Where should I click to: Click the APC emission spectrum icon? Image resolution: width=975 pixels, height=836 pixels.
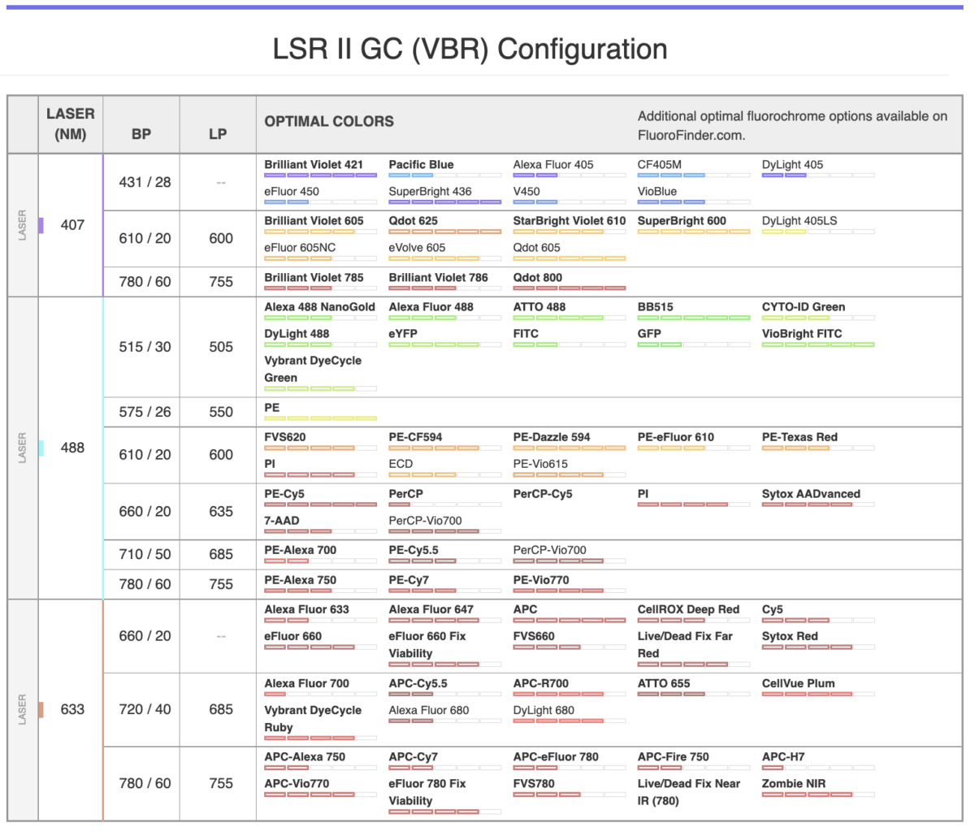pyautogui.click(x=569, y=620)
